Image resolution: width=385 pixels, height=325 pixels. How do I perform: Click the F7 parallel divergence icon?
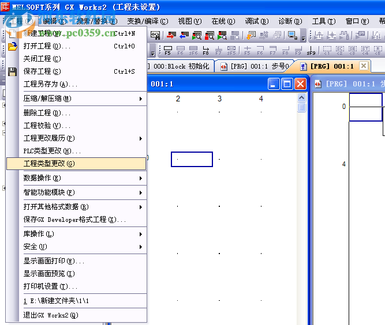(273, 50)
